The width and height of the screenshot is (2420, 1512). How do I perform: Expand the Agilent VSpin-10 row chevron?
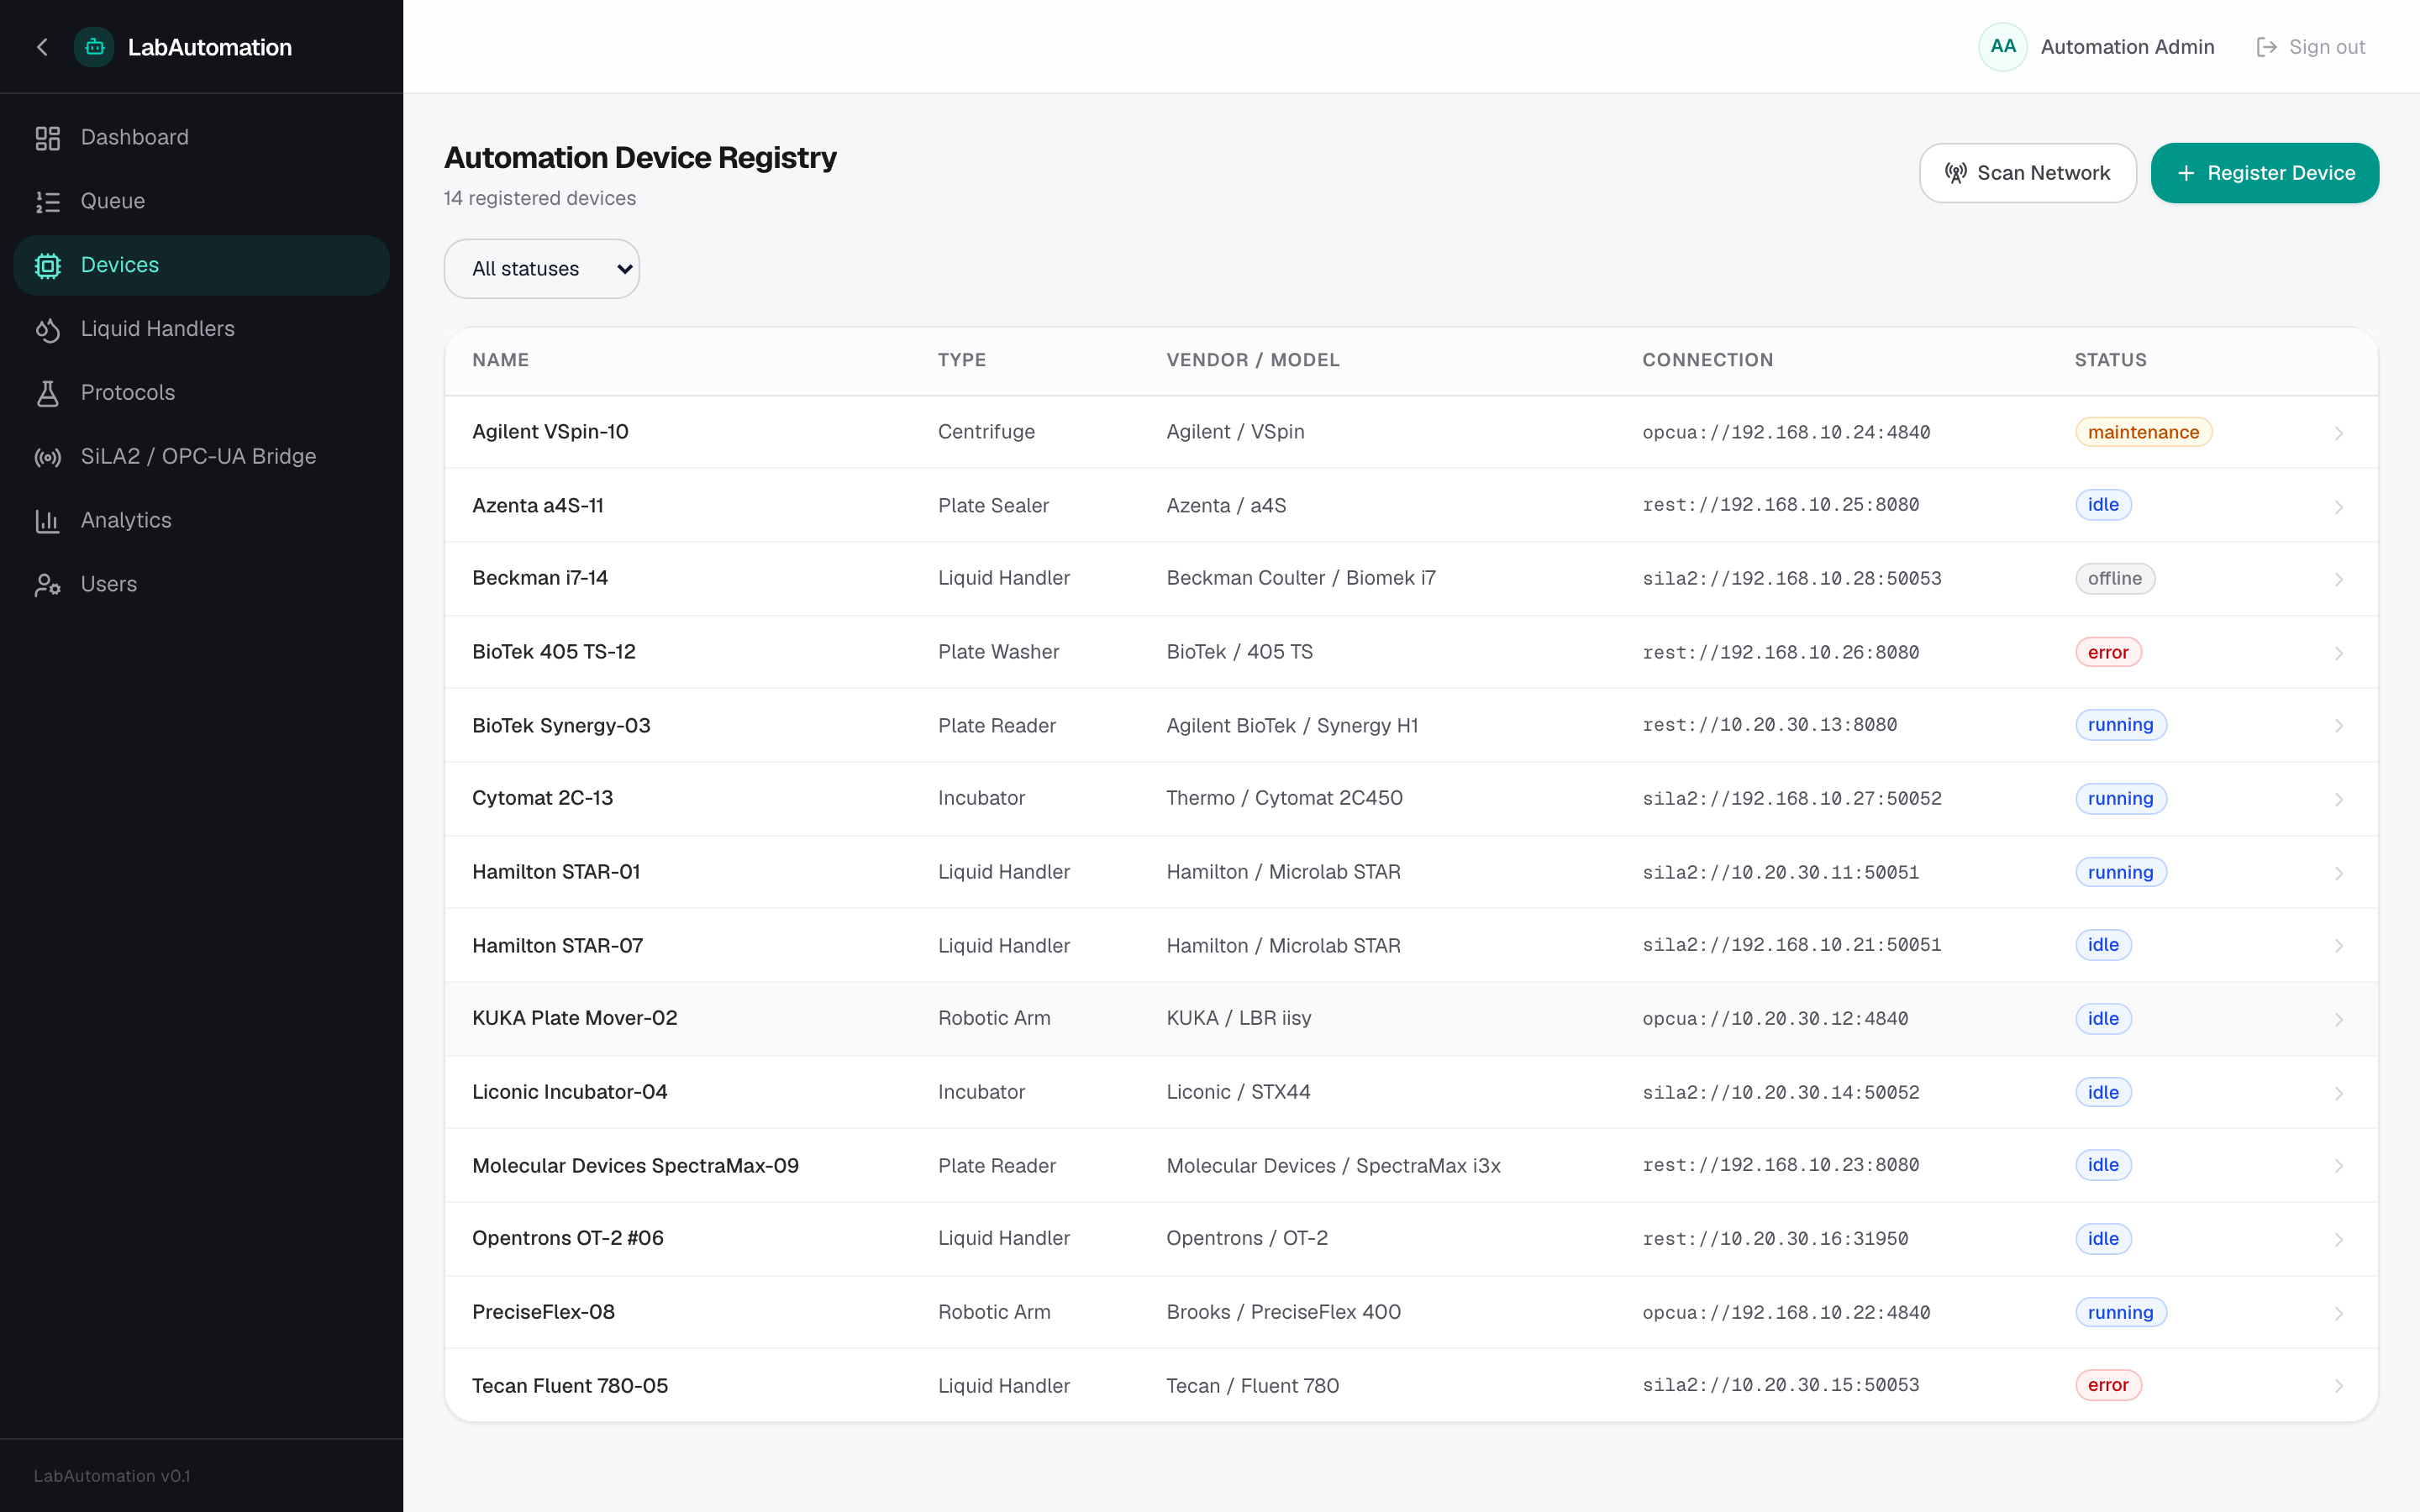(x=2338, y=433)
